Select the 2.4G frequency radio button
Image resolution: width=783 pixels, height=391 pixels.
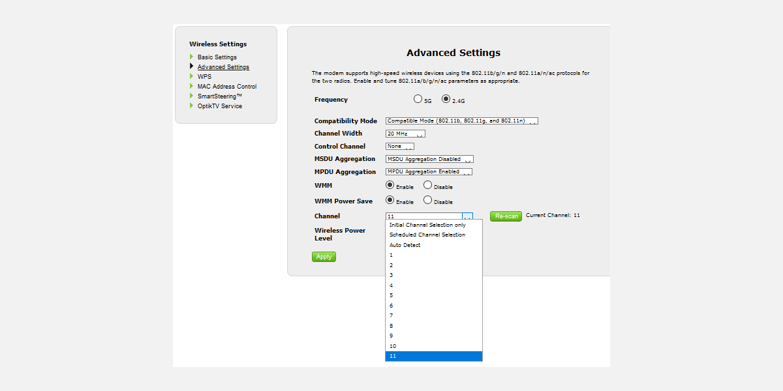coord(445,98)
